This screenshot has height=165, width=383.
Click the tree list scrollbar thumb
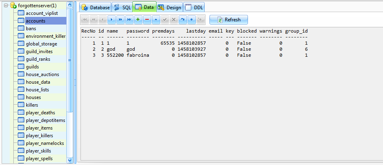point(70,60)
